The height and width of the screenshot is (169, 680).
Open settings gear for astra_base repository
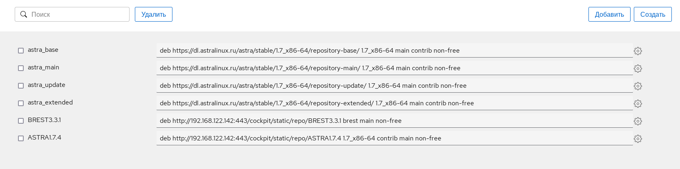pos(637,51)
